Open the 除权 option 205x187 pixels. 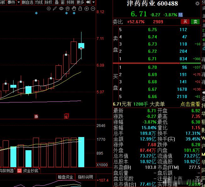[48, 2]
